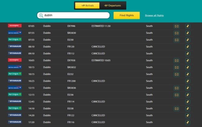Click Ryanair logo on FR1200 row
The image size is (202, 127).
15,81
